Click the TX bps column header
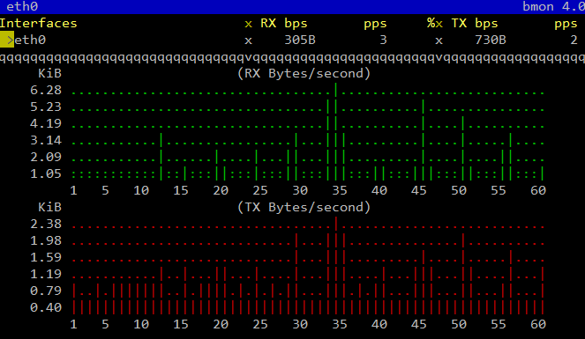The image size is (585, 339). pyautogui.click(x=475, y=24)
